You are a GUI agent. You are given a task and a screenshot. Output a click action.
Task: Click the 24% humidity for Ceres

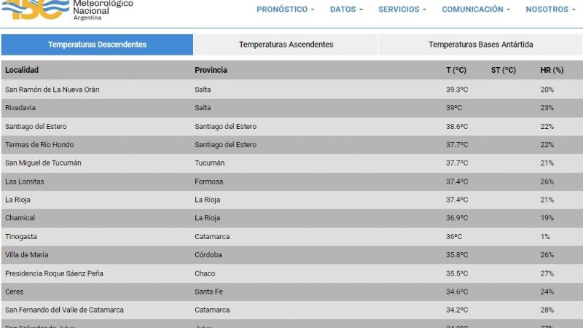(547, 292)
